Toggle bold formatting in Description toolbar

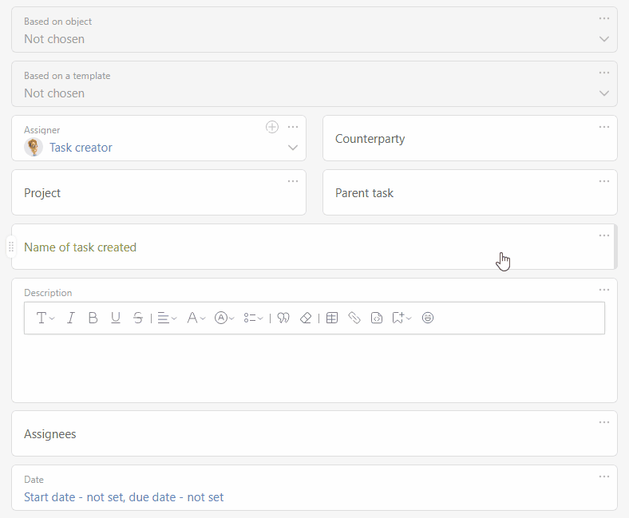pyautogui.click(x=93, y=318)
